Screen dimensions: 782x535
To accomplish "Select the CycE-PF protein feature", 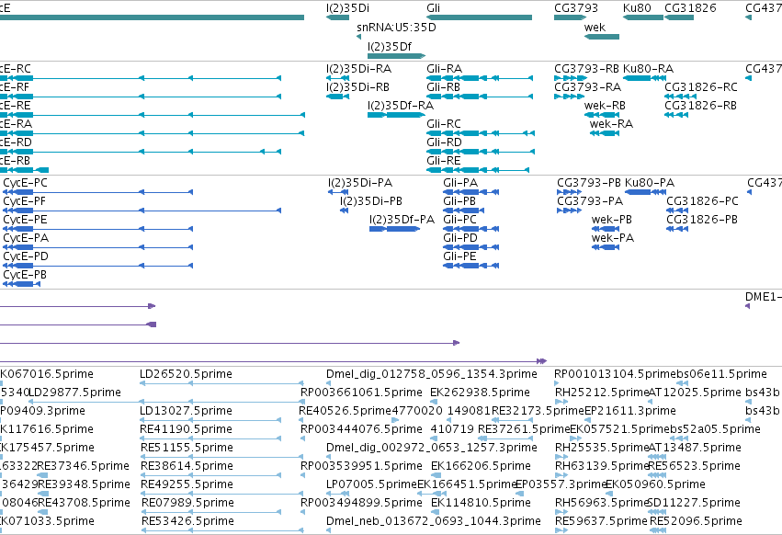I will click(x=142, y=211).
